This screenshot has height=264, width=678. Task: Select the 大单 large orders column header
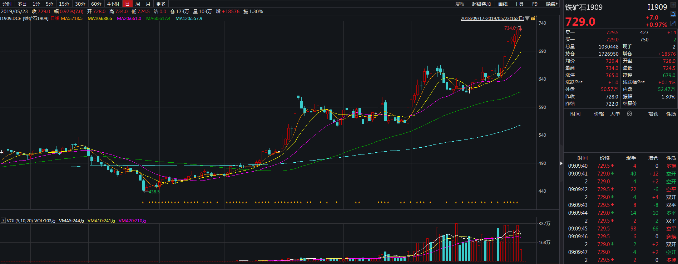[x=615, y=114]
